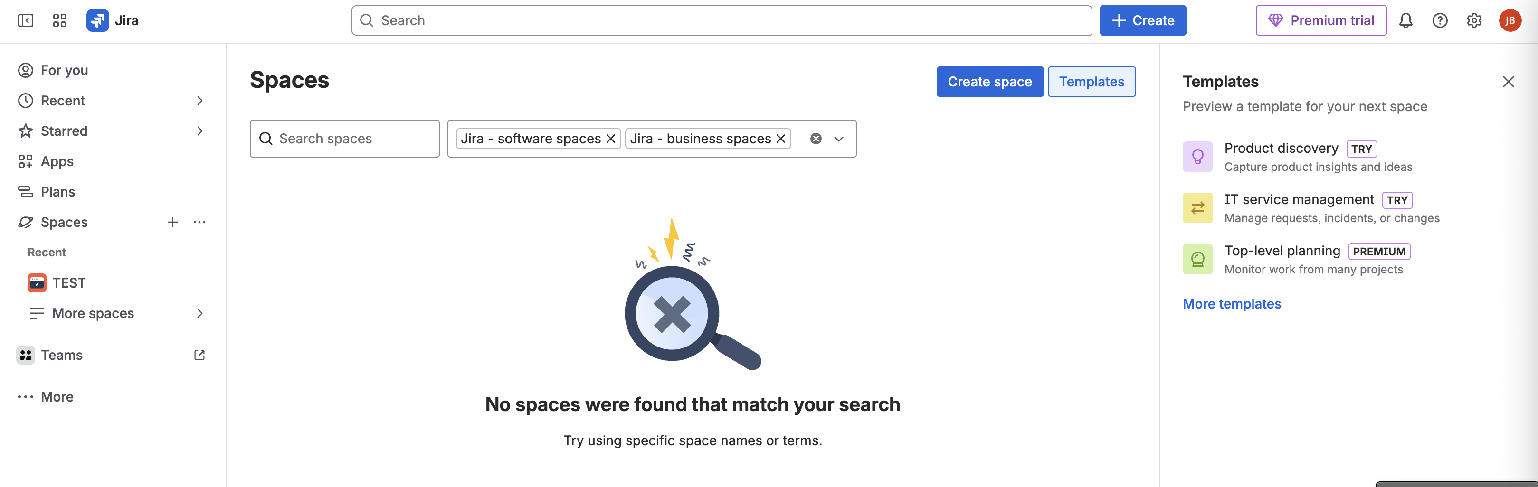Open the More templates link
Image resolution: width=1538 pixels, height=487 pixels.
(1232, 303)
